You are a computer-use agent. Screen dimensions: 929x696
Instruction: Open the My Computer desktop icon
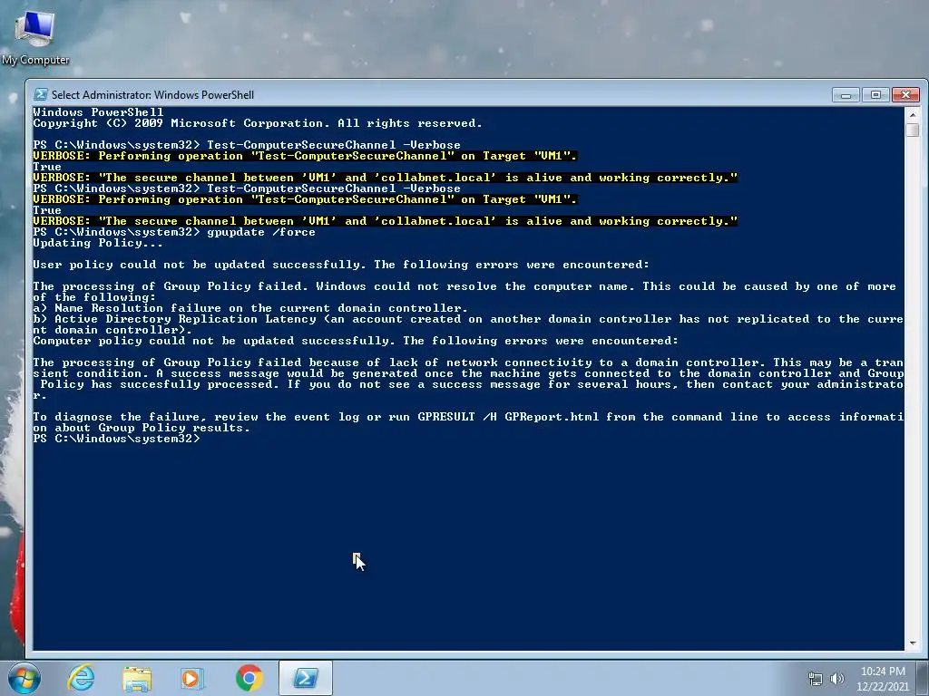[35, 36]
